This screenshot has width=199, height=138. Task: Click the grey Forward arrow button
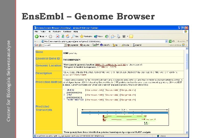[x=50, y=37]
